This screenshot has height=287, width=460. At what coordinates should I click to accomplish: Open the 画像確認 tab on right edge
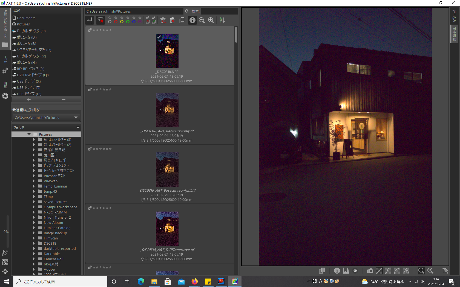[454, 34]
